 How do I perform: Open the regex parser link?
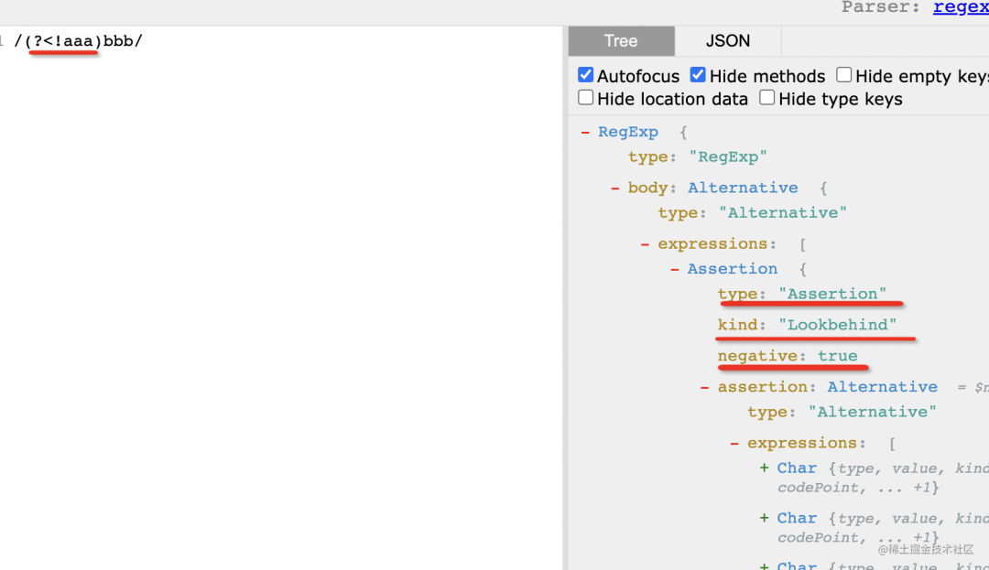point(961,7)
